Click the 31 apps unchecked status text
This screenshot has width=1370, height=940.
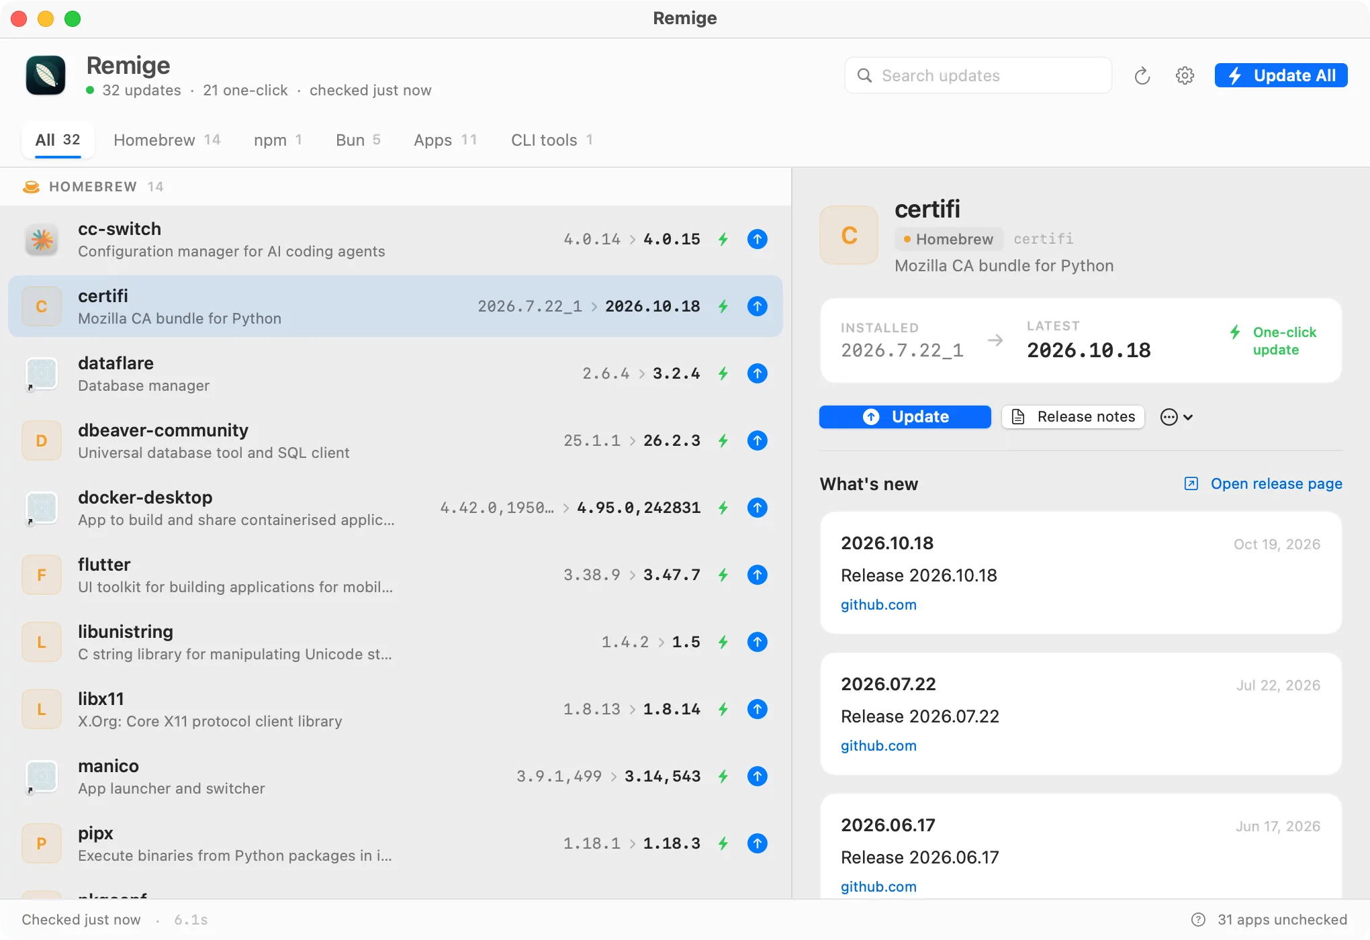pos(1282,919)
